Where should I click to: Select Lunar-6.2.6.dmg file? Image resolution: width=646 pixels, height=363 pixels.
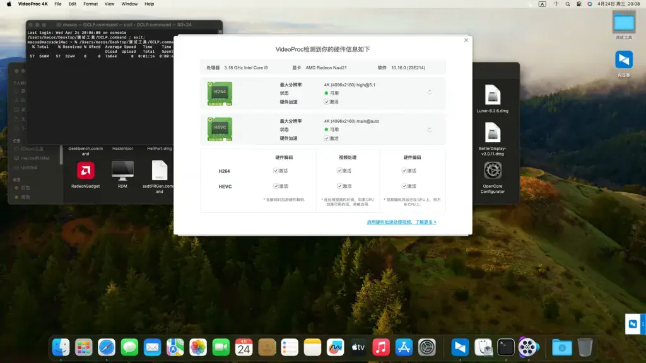pyautogui.click(x=492, y=95)
